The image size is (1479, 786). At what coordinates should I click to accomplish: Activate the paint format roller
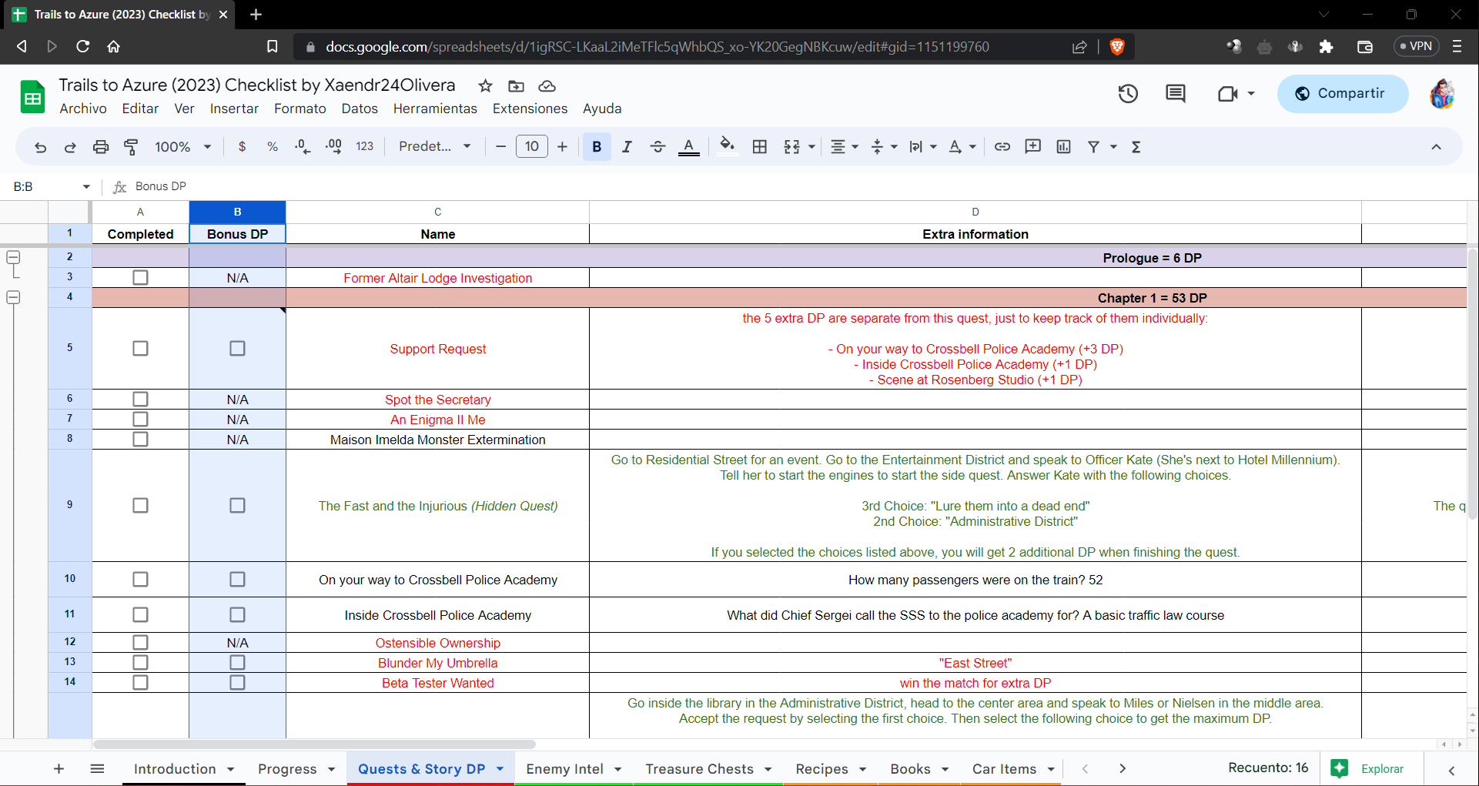coord(131,147)
